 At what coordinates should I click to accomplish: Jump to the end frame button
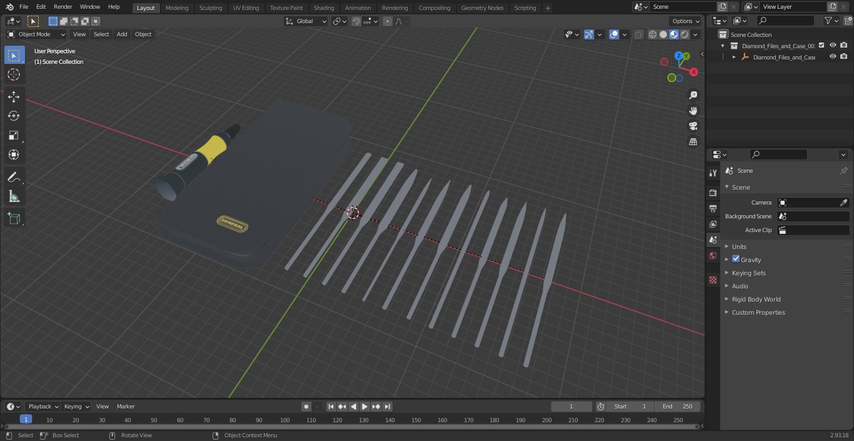coord(388,407)
